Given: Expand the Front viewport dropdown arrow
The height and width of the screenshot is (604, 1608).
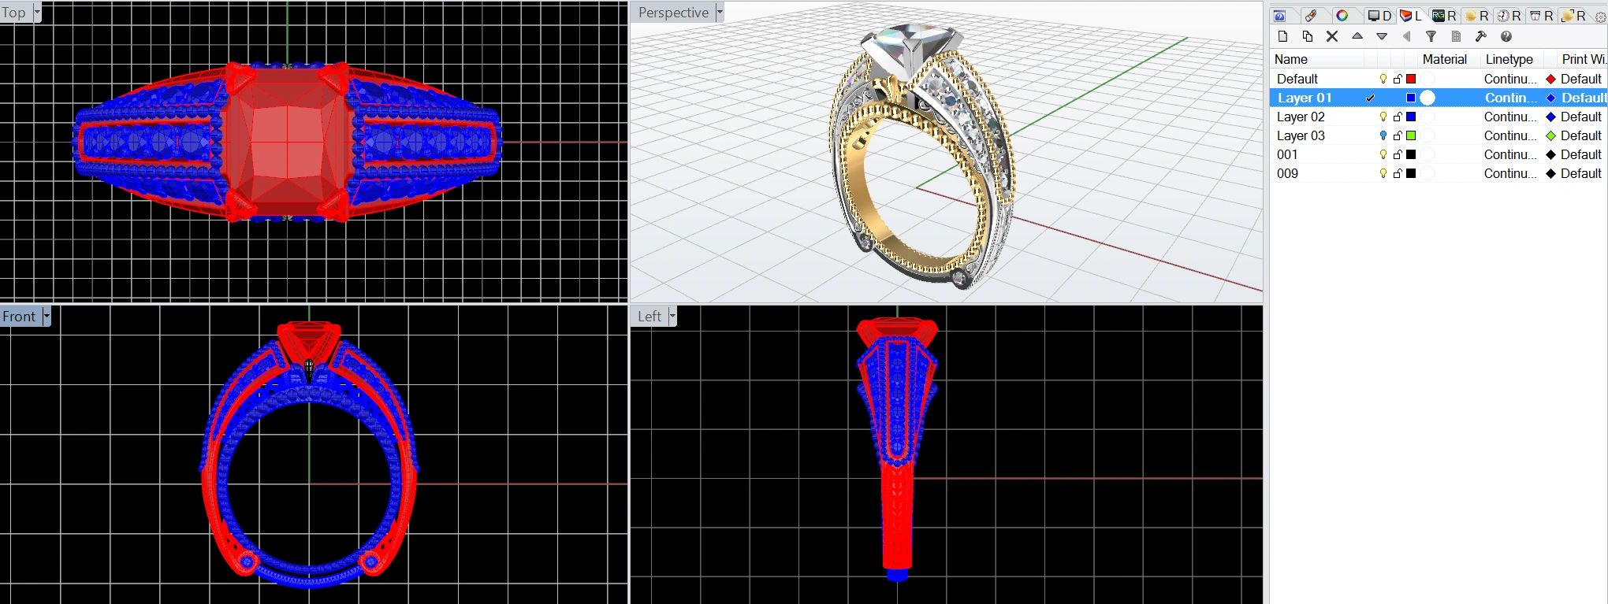Looking at the screenshot, I should pyautogui.click(x=47, y=317).
